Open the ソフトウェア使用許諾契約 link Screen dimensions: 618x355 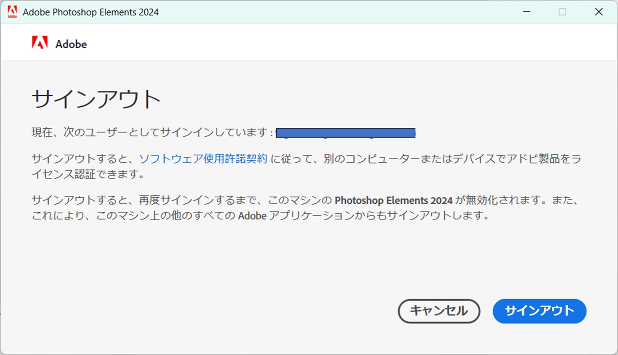[203, 159]
